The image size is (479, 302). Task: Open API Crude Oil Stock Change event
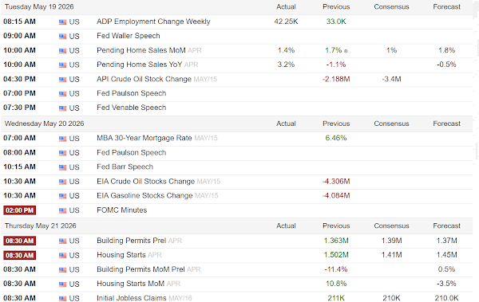pyautogui.click(x=144, y=79)
